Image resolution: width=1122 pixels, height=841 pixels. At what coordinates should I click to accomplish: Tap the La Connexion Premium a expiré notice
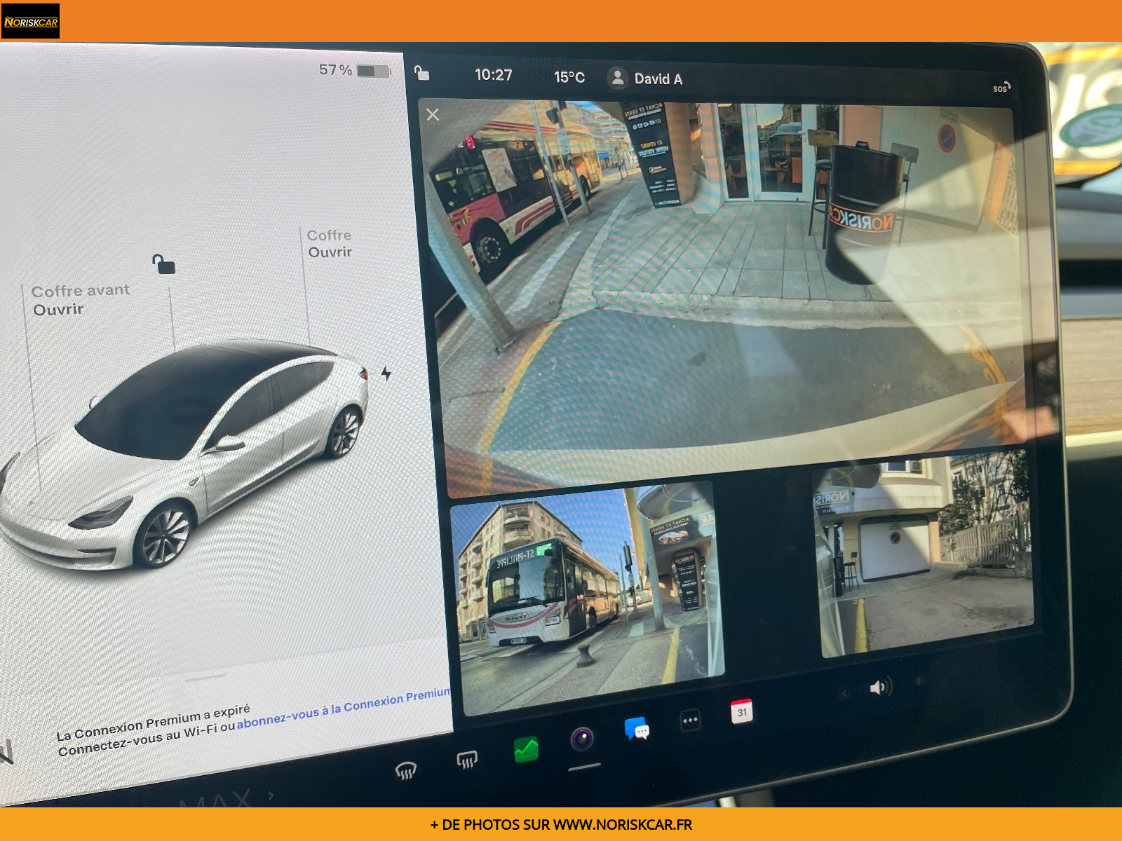tap(154, 724)
